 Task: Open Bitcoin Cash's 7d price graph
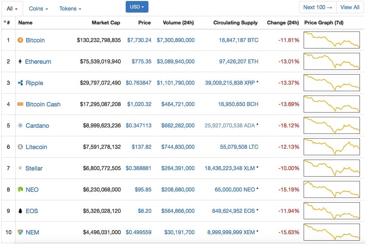point(332,104)
